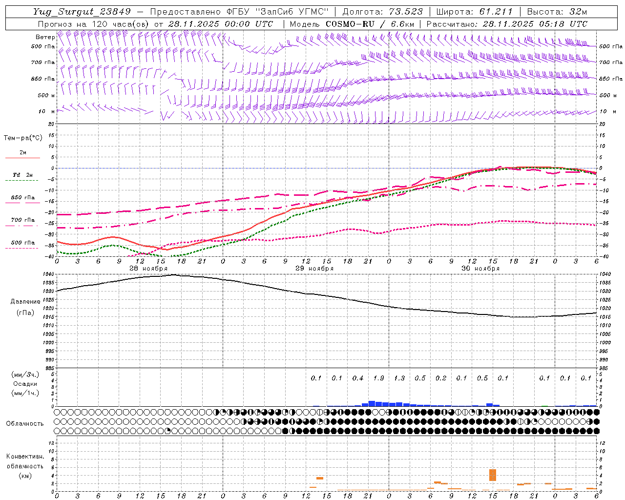The height and width of the screenshot is (500, 625).
Task: Click the Рассчитано 28.11.2025 05:18 UTC timestamp
Action: point(506,24)
